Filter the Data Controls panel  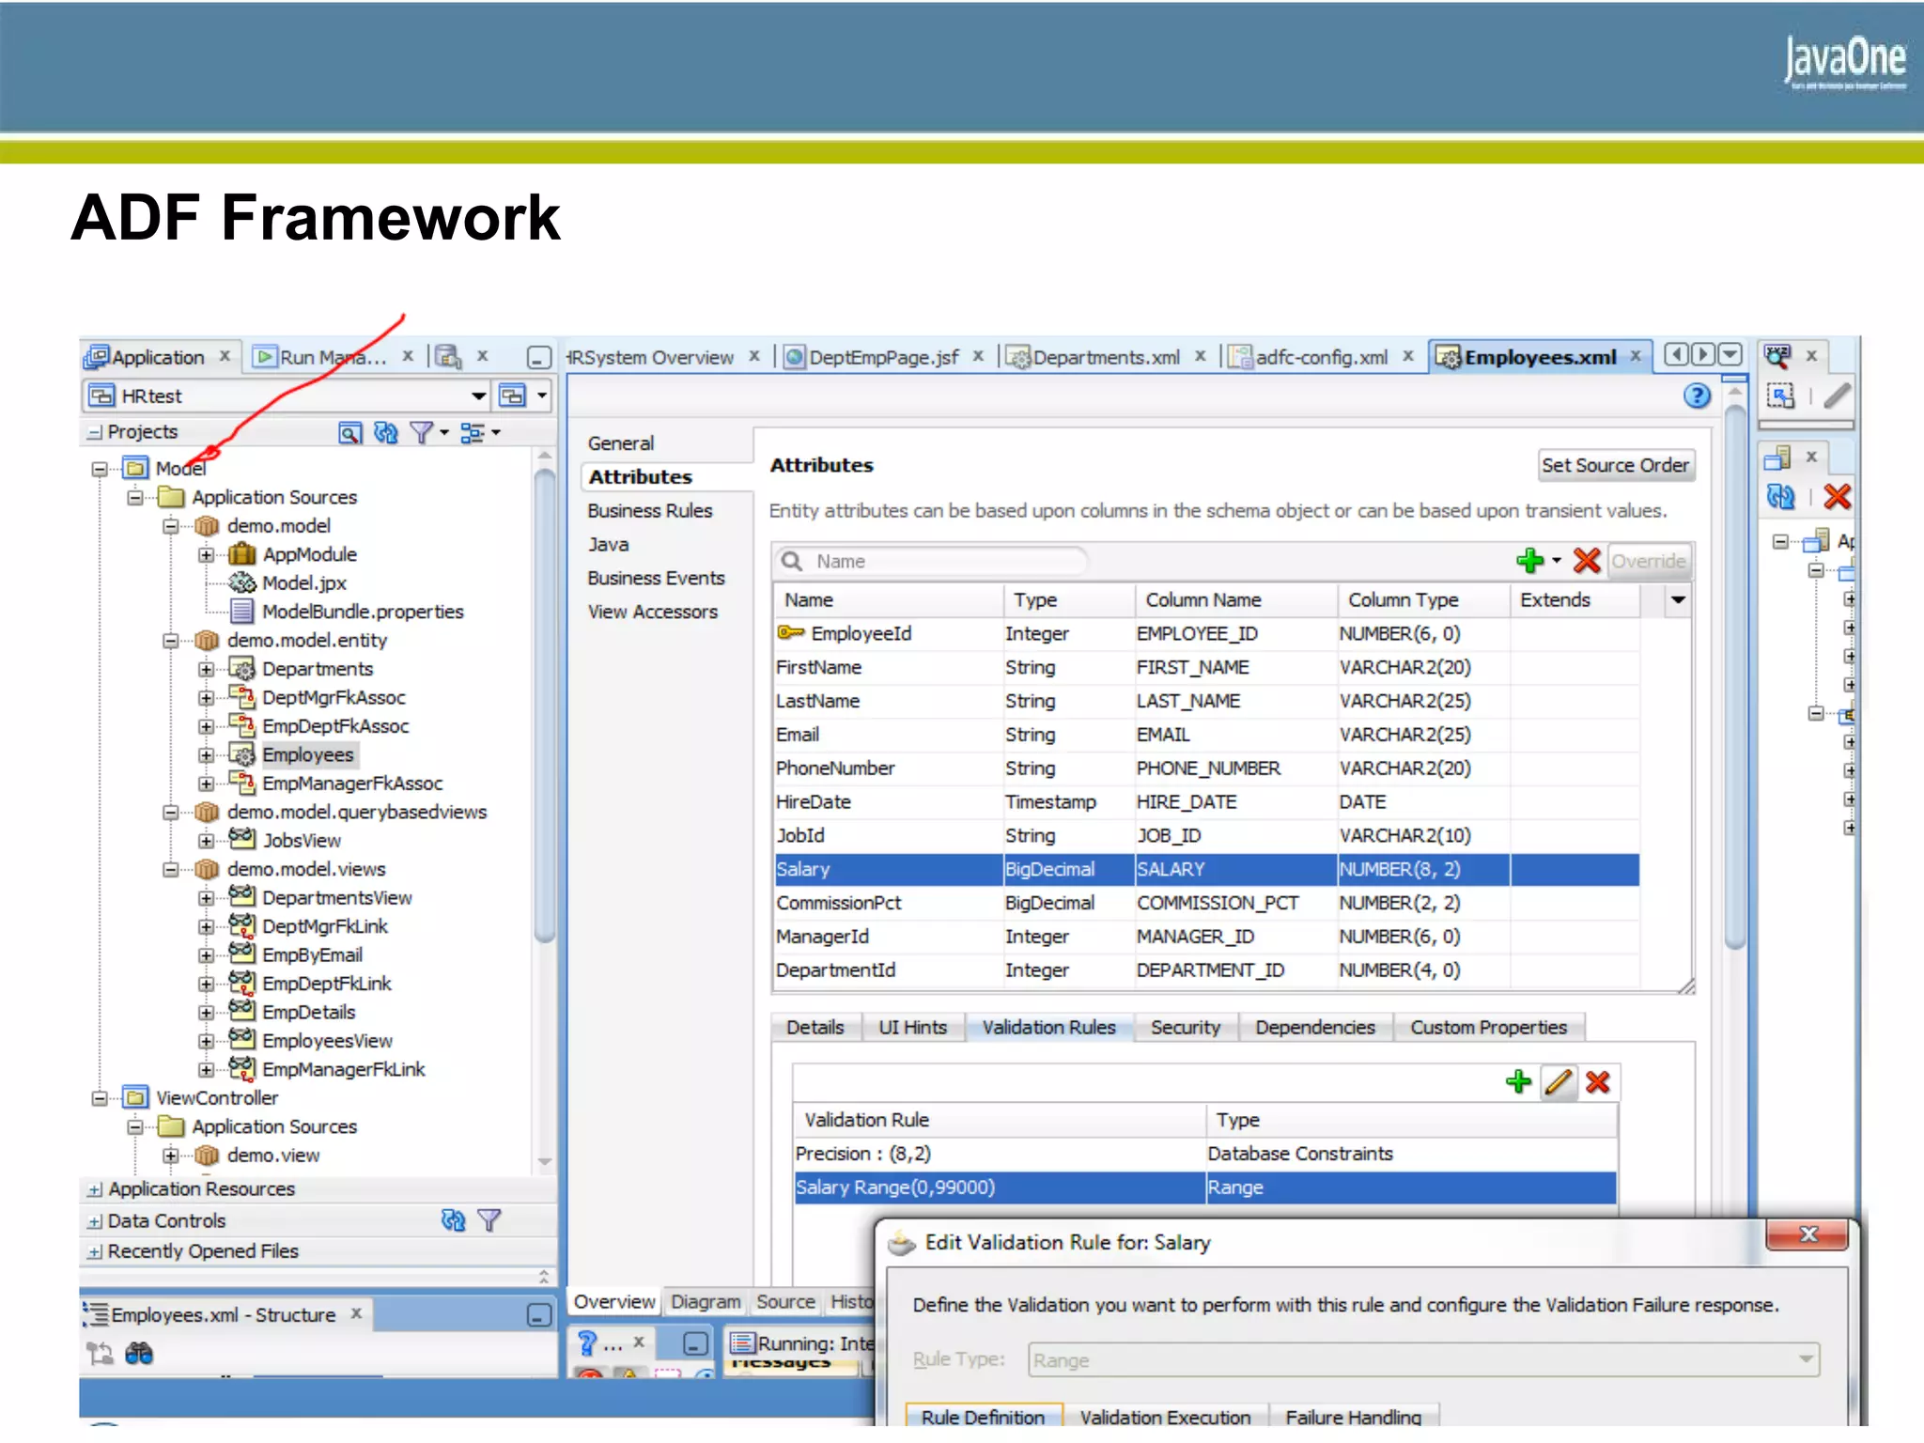489,1219
